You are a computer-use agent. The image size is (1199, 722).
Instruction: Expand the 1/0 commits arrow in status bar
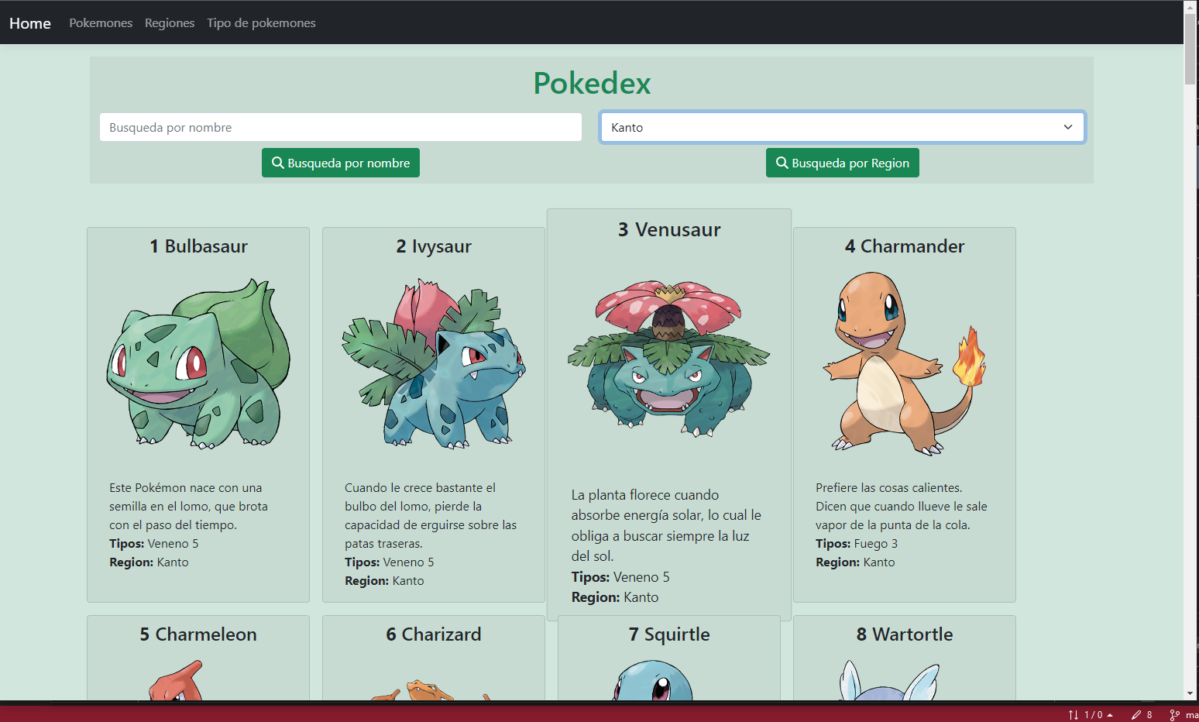tap(1110, 715)
